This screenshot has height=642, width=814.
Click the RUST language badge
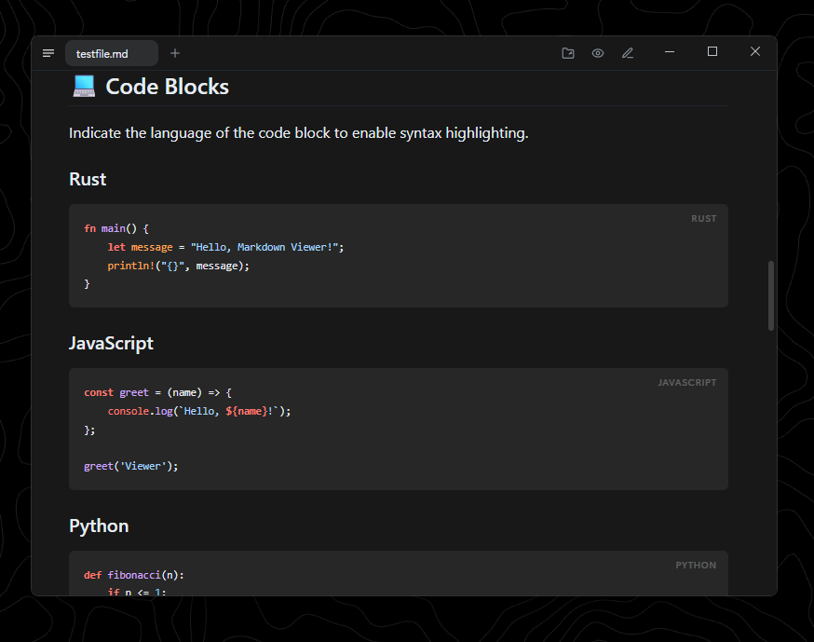pos(703,218)
